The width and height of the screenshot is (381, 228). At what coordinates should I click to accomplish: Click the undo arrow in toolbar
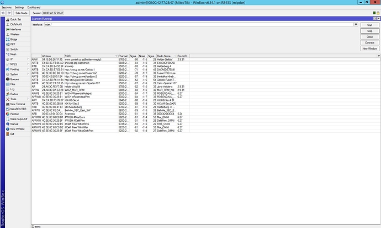4,12
